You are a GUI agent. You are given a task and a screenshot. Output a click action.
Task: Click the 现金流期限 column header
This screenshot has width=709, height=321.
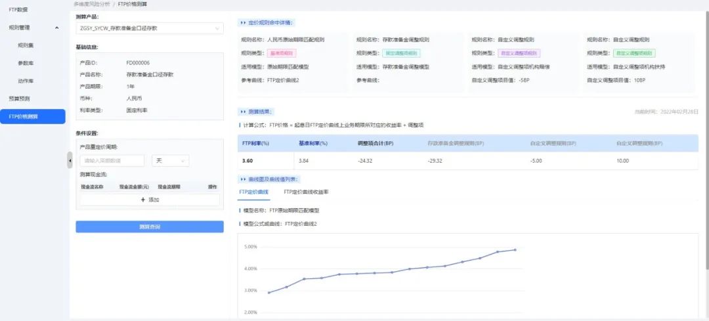point(169,186)
